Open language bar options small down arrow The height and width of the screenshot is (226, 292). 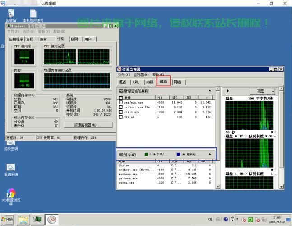[232, 221]
